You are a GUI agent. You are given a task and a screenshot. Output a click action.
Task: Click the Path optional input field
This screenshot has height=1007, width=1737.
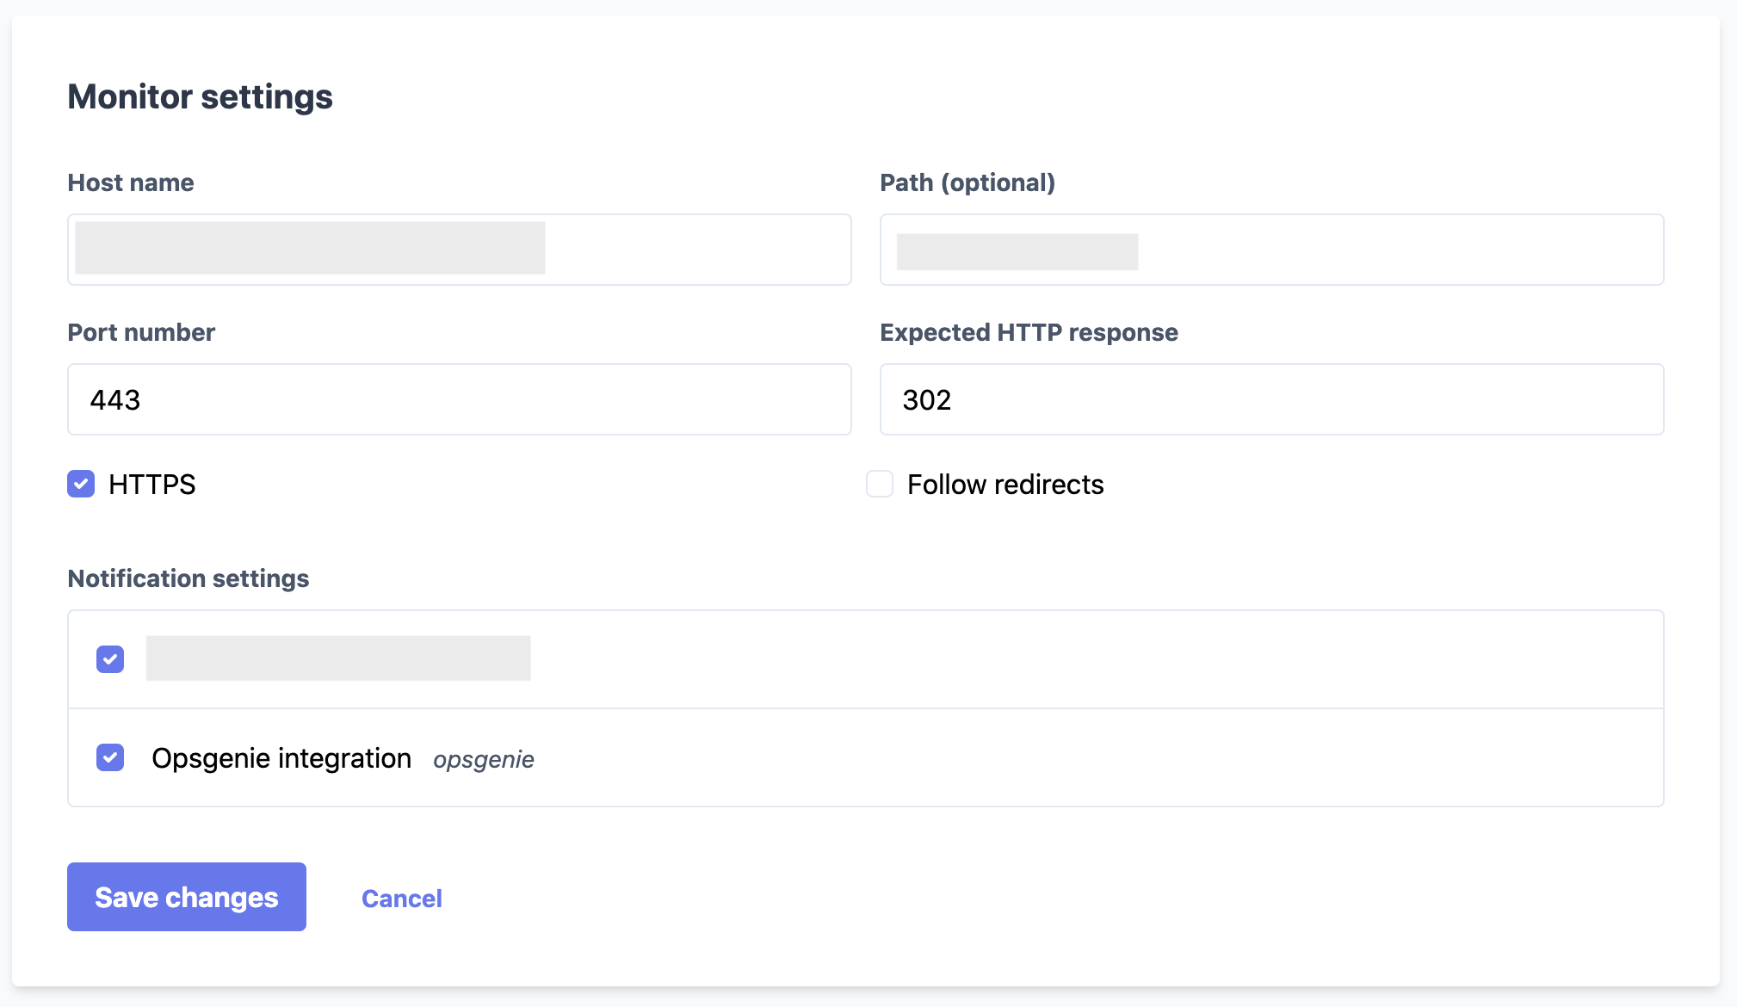click(1272, 248)
